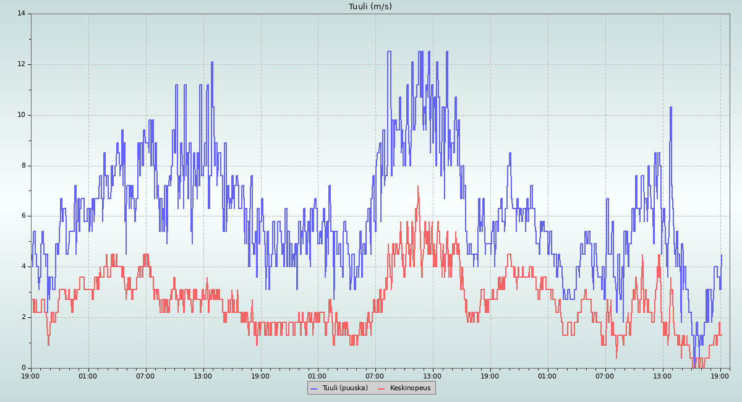Viewport: 742px width, 402px height.
Task: Select the Tuuli (puuska) legend label
Action: [x=344, y=388]
